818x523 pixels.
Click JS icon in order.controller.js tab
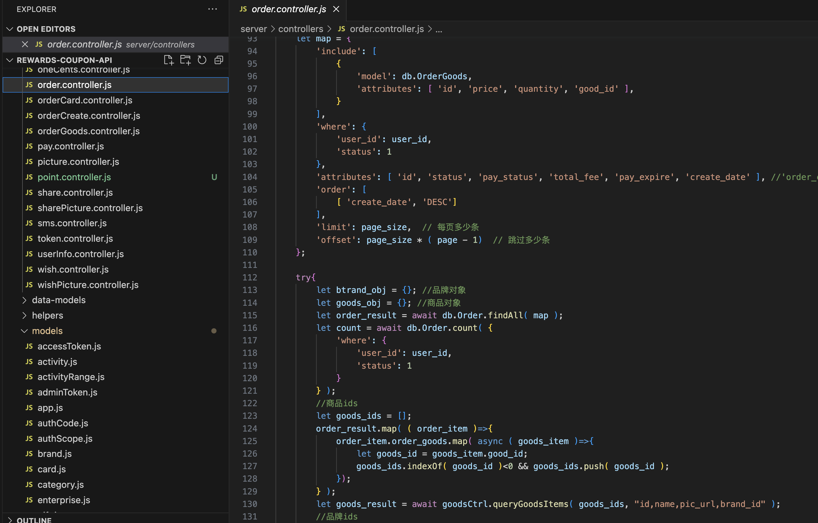pos(243,9)
